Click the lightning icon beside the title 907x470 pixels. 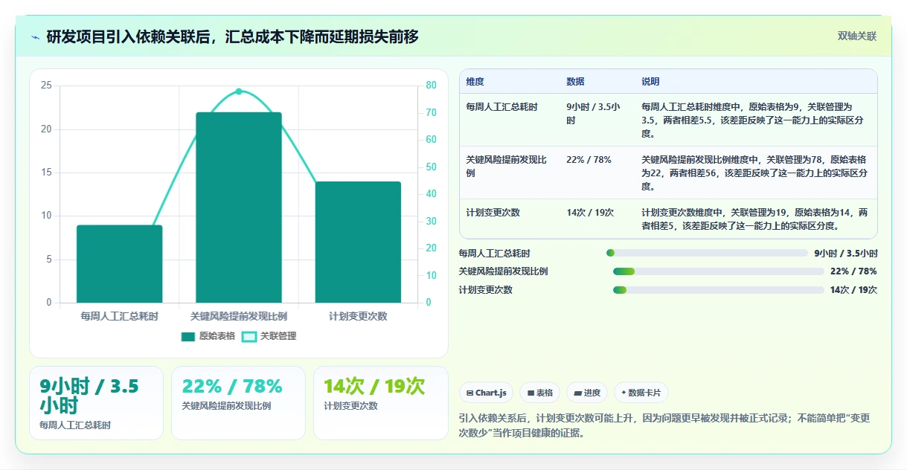click(x=35, y=36)
